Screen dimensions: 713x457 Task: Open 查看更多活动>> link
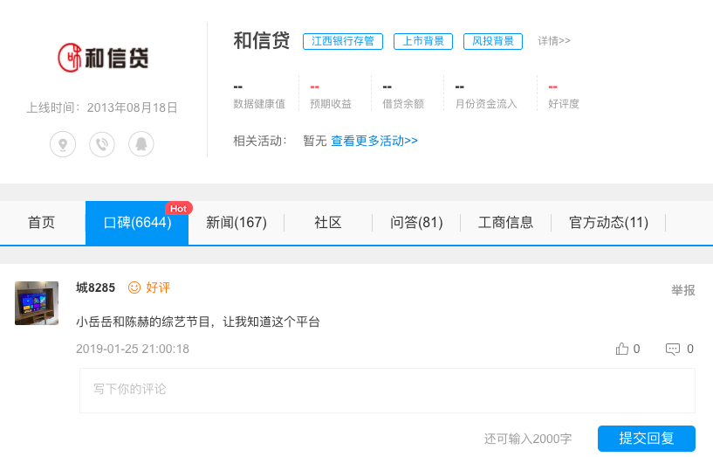point(374,141)
